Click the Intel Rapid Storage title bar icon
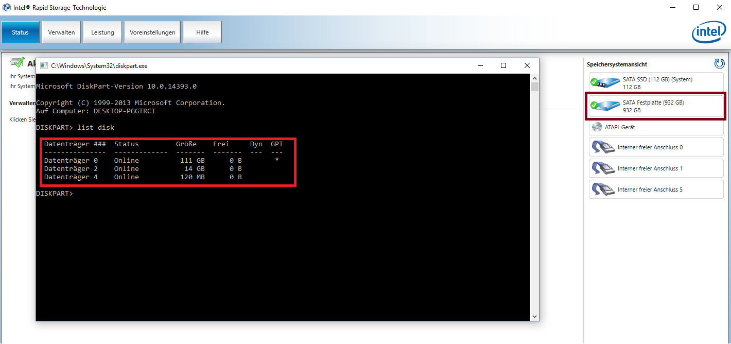 click(6, 8)
